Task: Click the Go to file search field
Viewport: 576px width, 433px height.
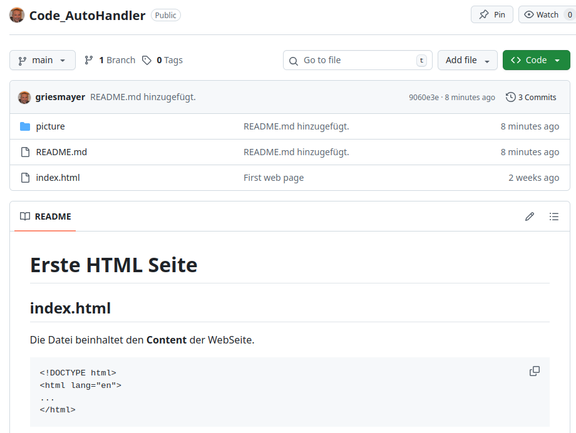Action: point(357,60)
